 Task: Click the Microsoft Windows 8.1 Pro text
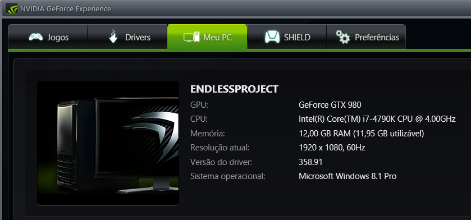point(347,176)
